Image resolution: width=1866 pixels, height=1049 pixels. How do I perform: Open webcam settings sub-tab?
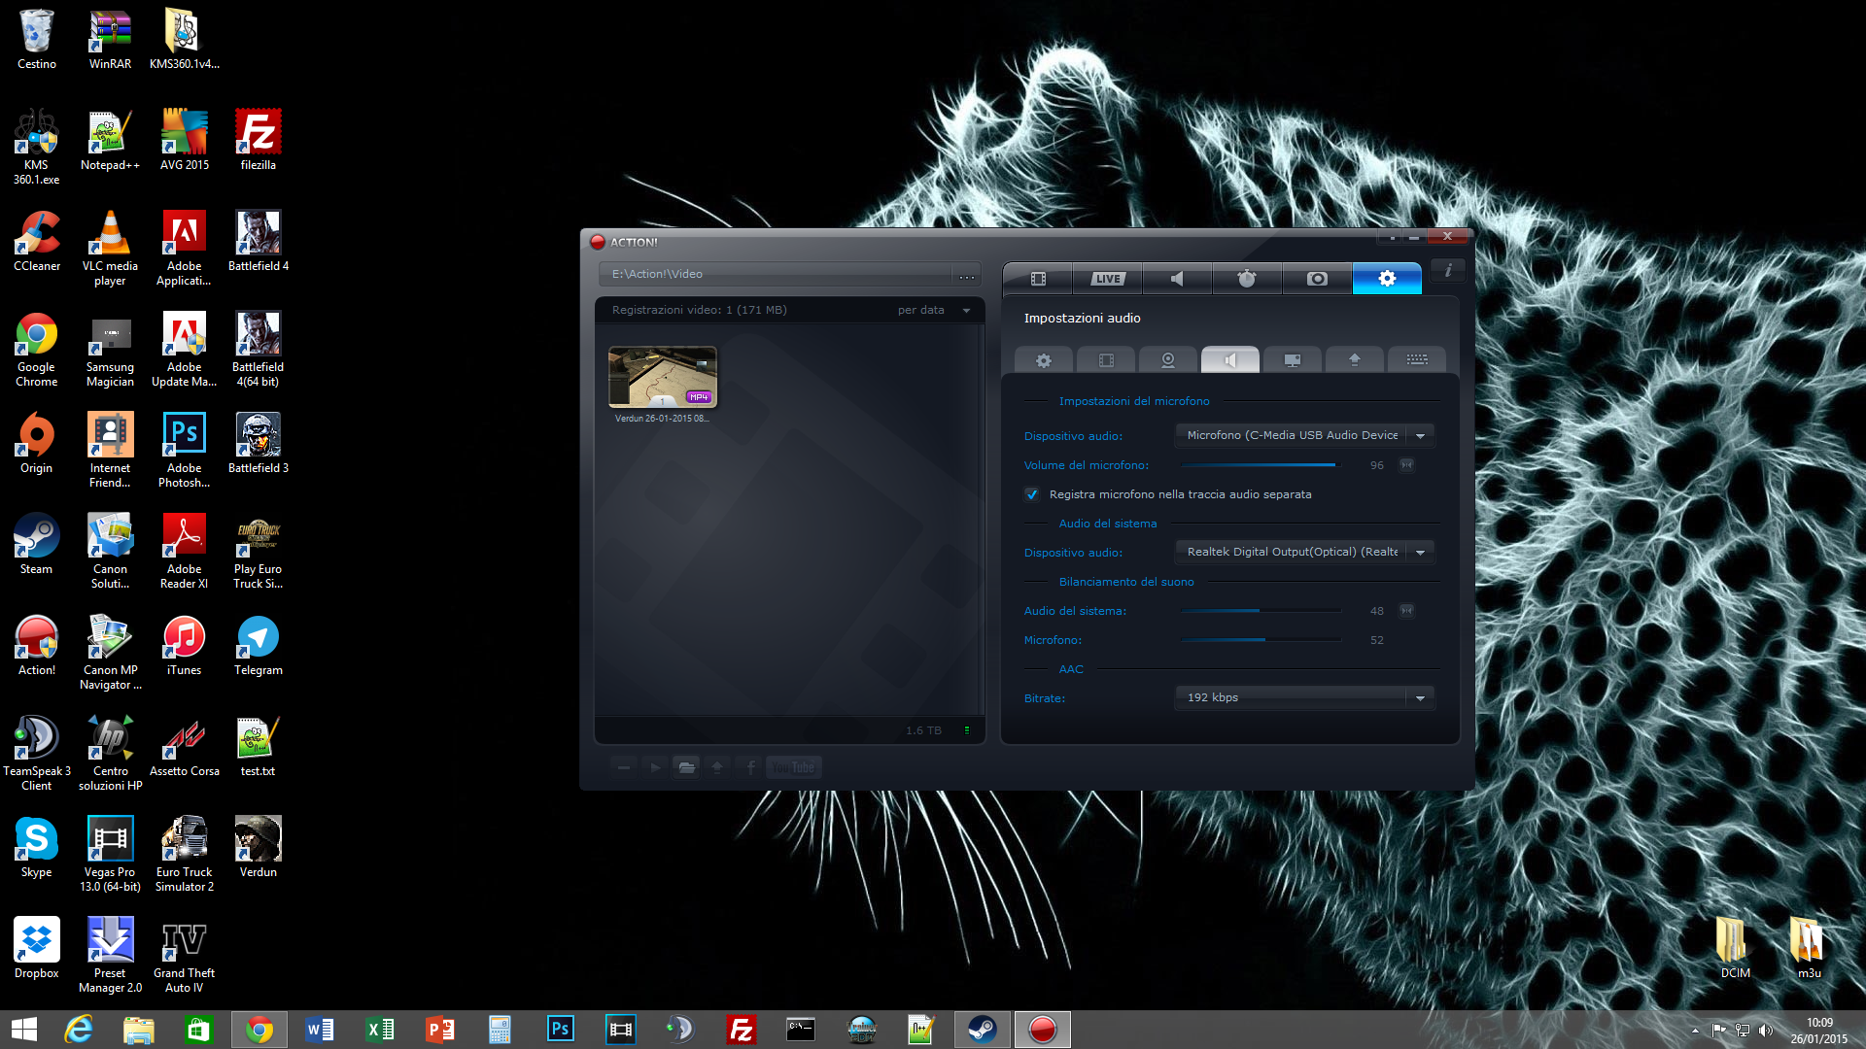click(1168, 360)
